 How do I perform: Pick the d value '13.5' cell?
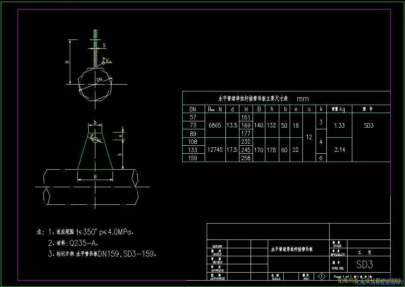232,125
